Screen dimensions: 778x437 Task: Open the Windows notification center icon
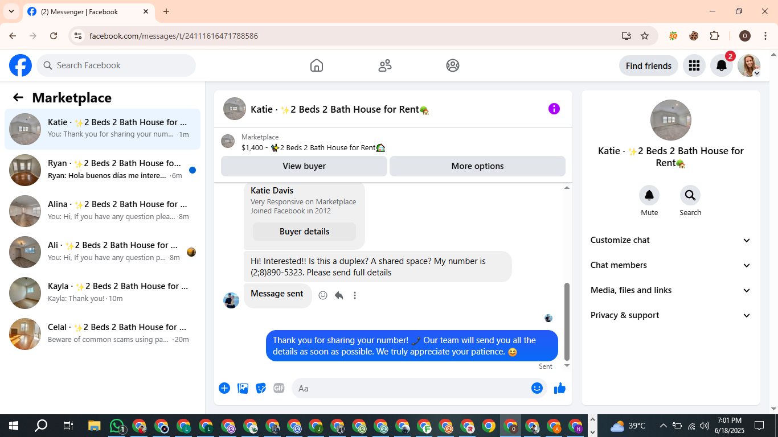pos(759,426)
